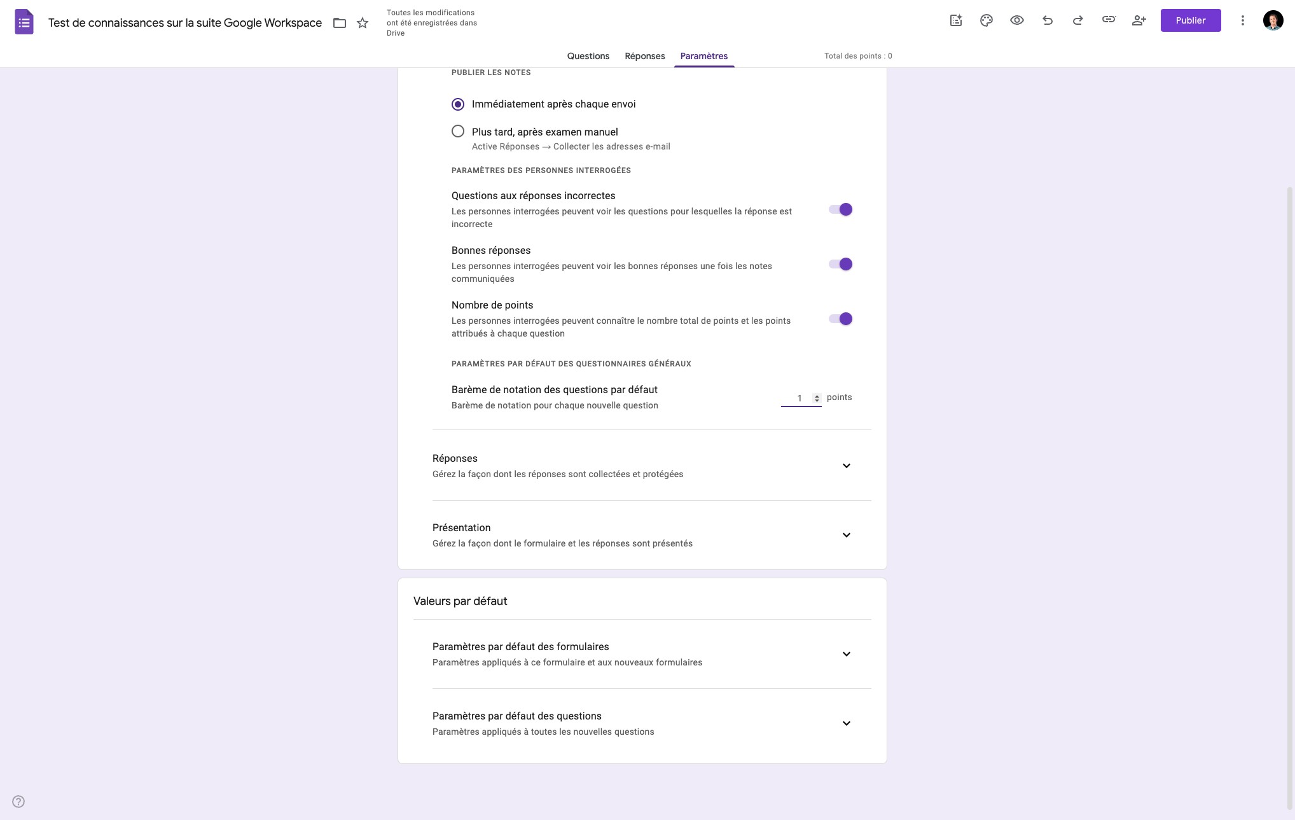Select Immédiatement après chaque envoi
This screenshot has height=820, width=1295.
[458, 104]
